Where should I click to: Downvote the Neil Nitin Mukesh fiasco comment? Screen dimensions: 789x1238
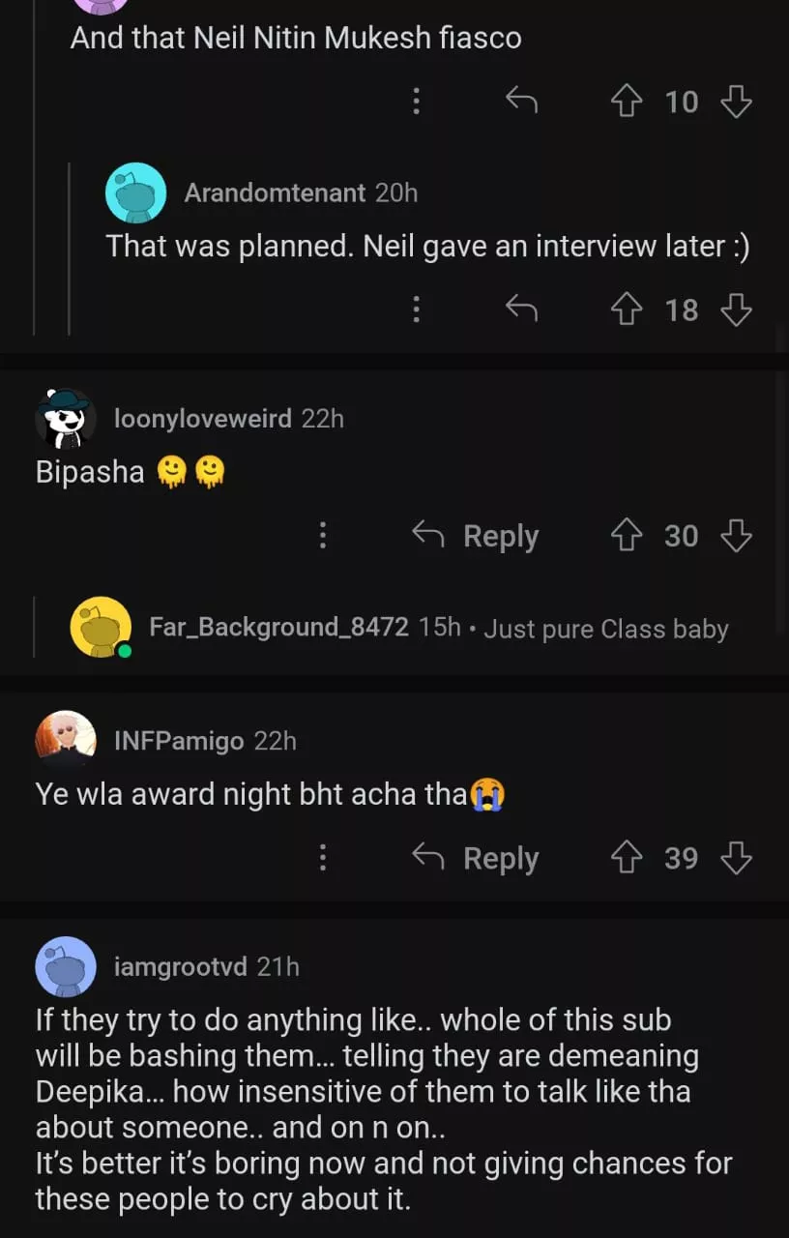[737, 101]
